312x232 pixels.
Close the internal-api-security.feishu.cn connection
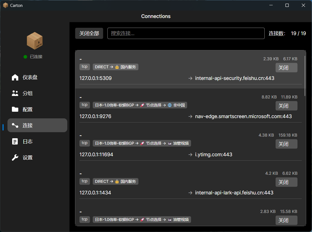tap(286, 67)
